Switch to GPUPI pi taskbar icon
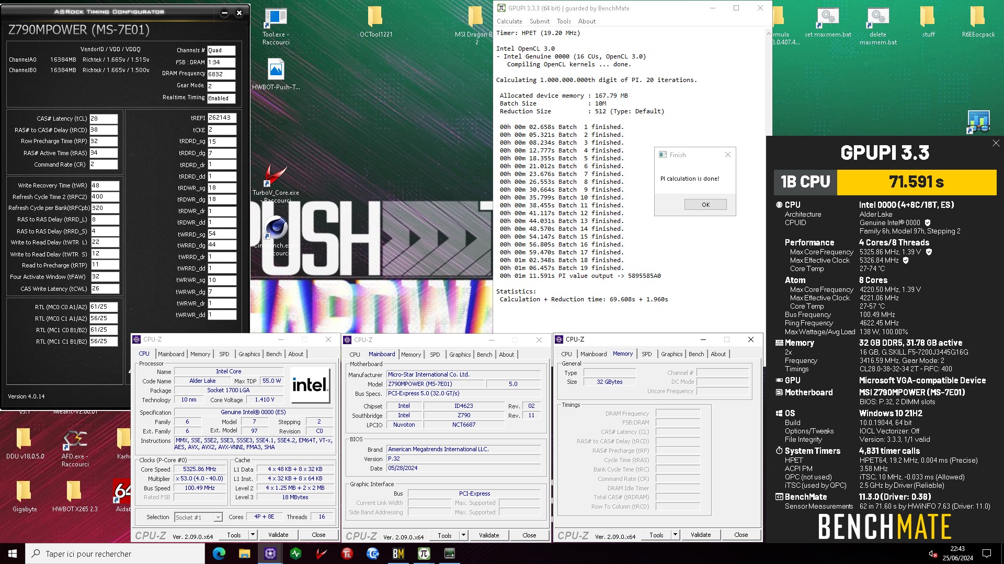The height and width of the screenshot is (564, 1004). pyautogui.click(x=424, y=554)
